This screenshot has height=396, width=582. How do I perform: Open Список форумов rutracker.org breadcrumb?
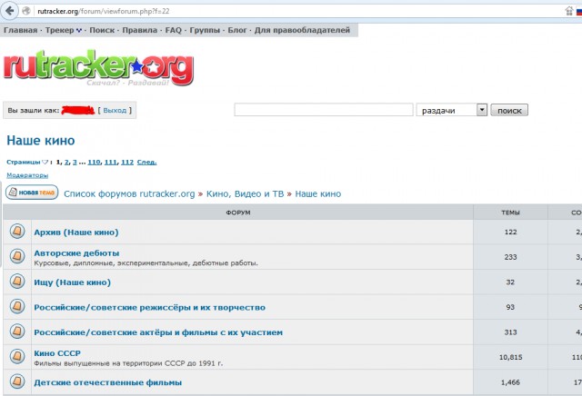coord(129,194)
